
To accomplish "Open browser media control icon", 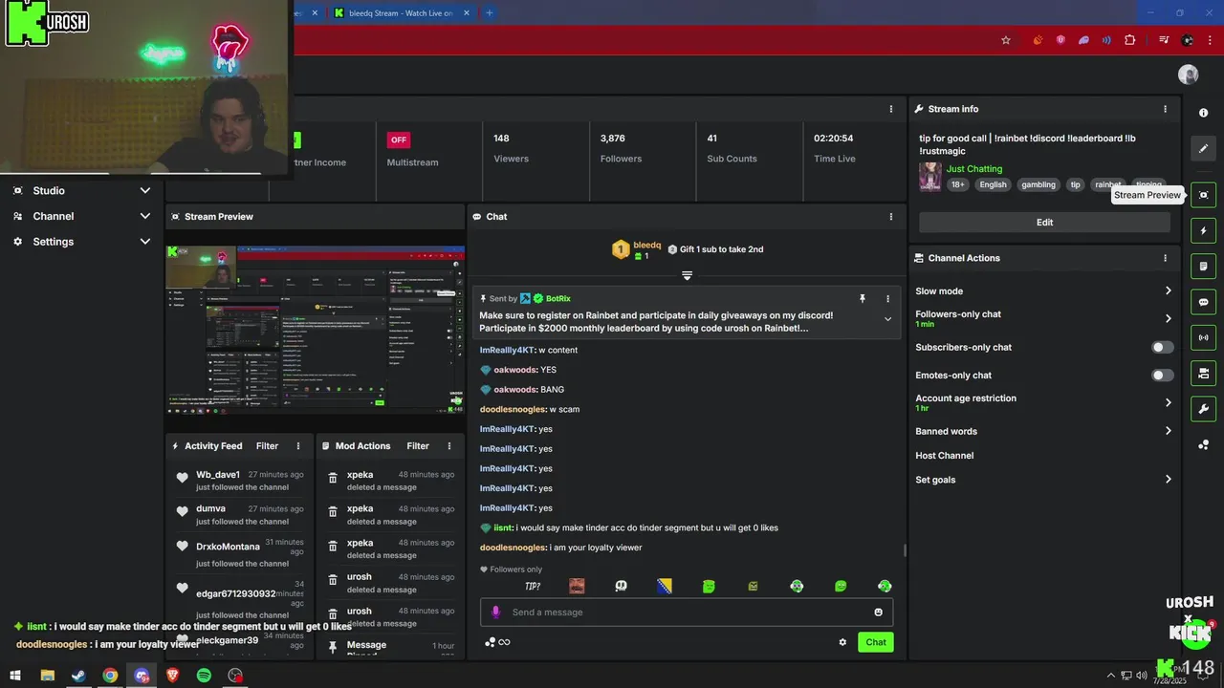I will (x=1164, y=40).
